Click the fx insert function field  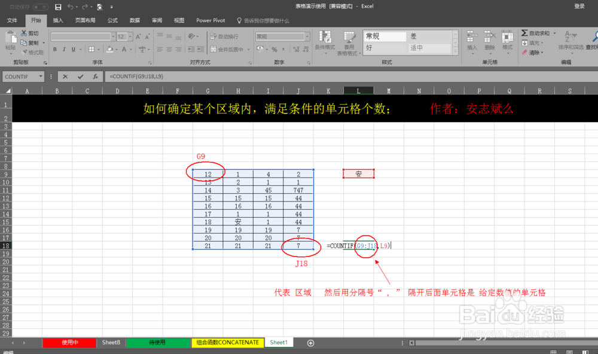coord(97,76)
